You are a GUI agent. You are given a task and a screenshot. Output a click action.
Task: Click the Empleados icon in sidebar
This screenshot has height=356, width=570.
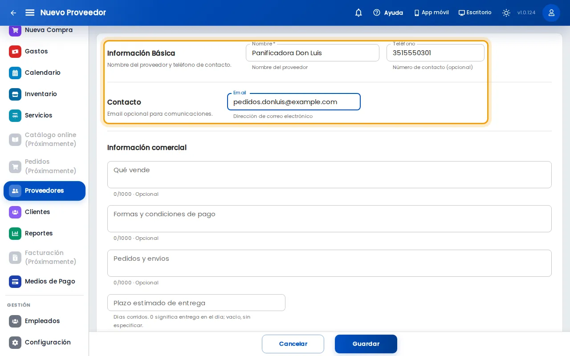(15, 321)
